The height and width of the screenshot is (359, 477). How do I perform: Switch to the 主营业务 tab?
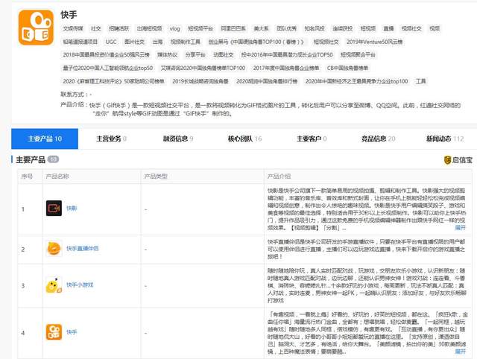pyautogui.click(x=111, y=139)
